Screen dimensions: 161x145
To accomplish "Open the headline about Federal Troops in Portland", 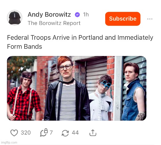I will click(x=80, y=42).
